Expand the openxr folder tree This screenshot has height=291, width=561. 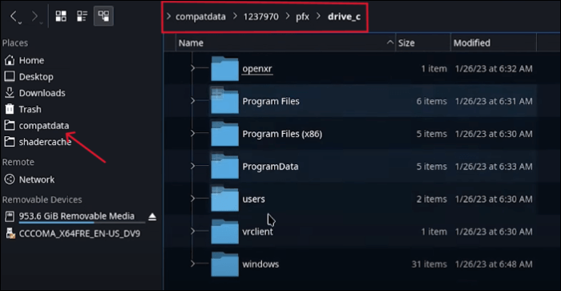192,68
